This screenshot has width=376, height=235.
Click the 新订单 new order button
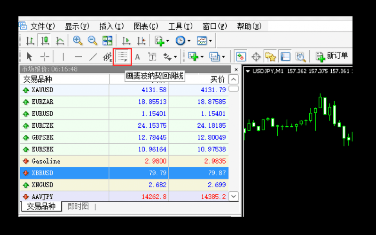click(x=331, y=56)
